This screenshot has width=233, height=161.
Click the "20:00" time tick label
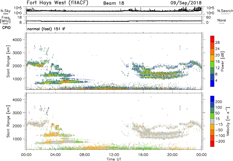click(x=172, y=155)
